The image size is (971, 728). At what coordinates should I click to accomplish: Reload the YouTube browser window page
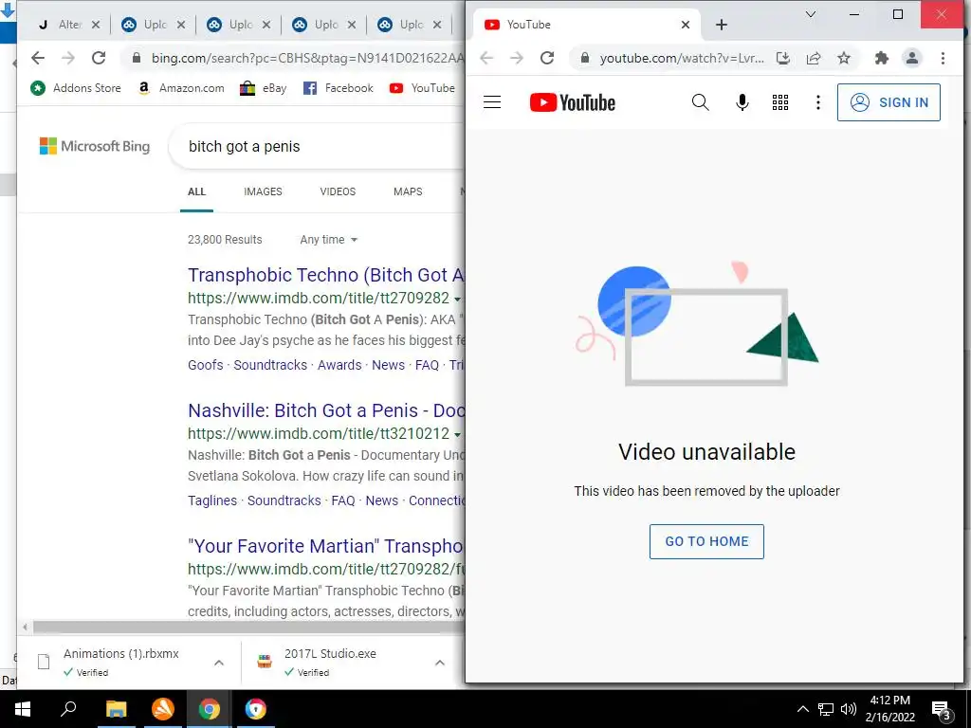pos(547,58)
